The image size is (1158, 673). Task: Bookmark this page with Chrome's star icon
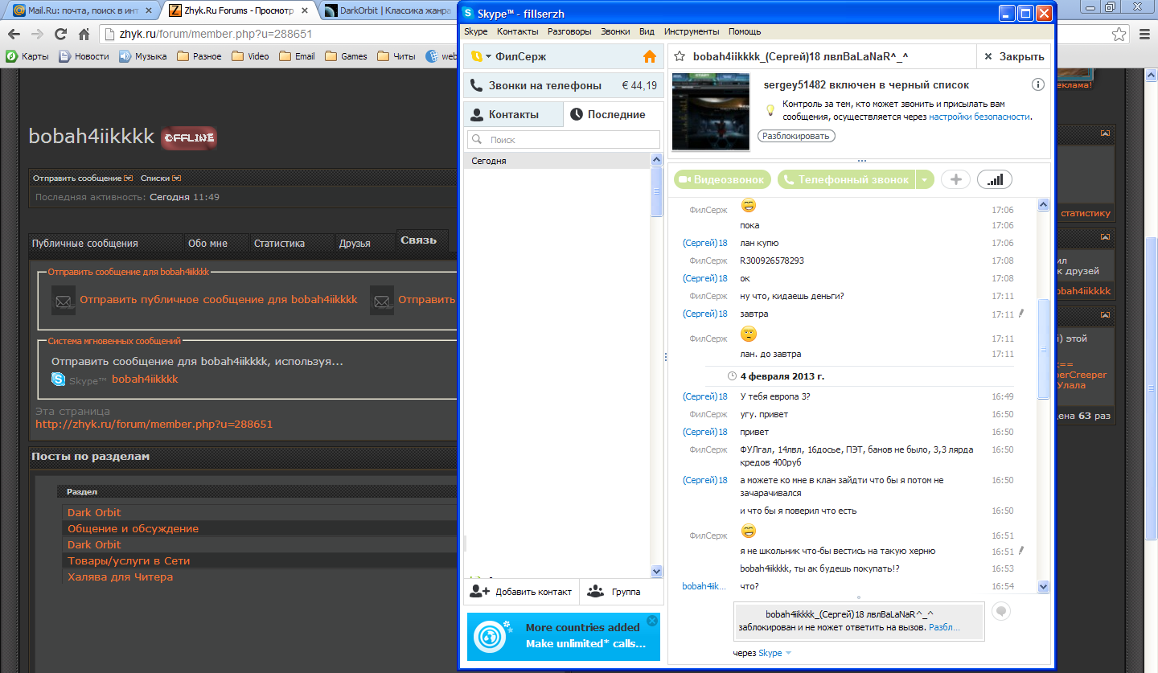tap(1119, 35)
